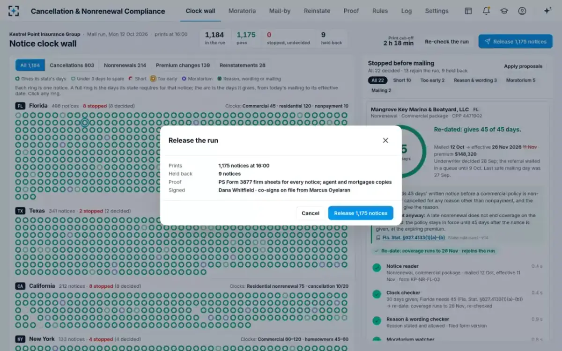The height and width of the screenshot is (351, 562).
Task: Select the highlighted Florida notice ring
Action: click(85, 123)
